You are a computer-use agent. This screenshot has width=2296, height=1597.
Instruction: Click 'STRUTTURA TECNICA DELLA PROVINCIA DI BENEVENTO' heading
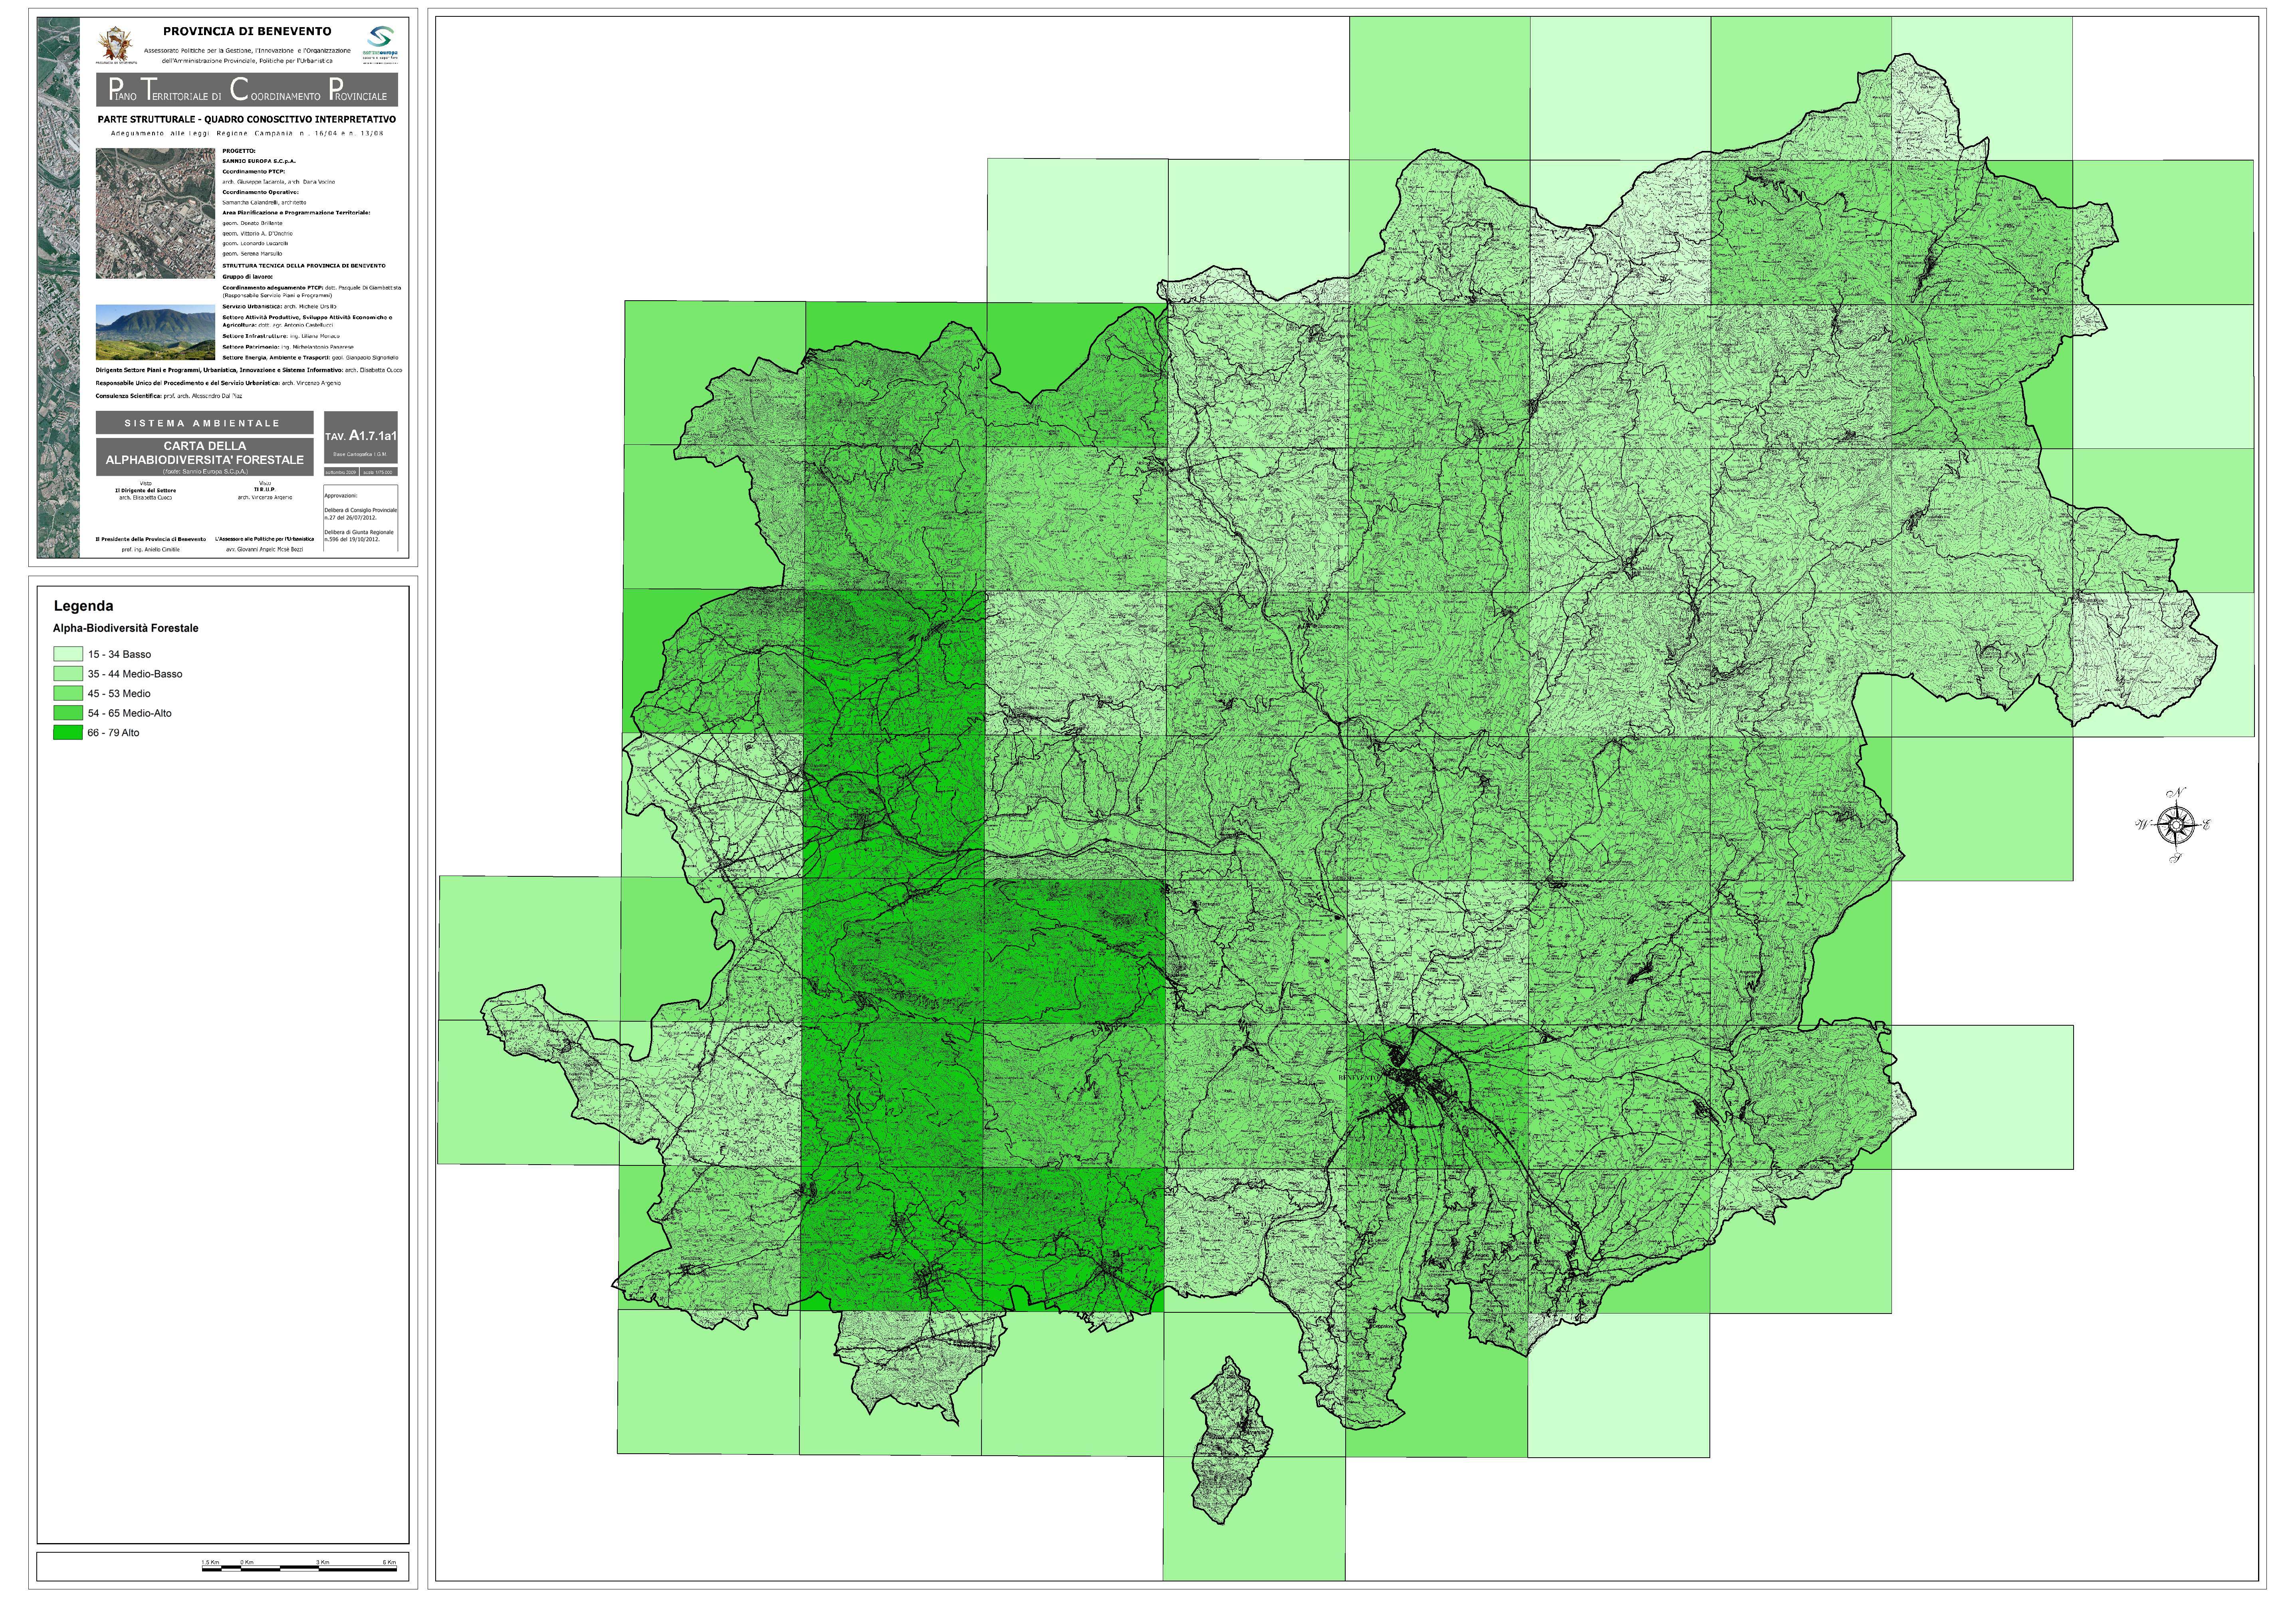[x=303, y=265]
